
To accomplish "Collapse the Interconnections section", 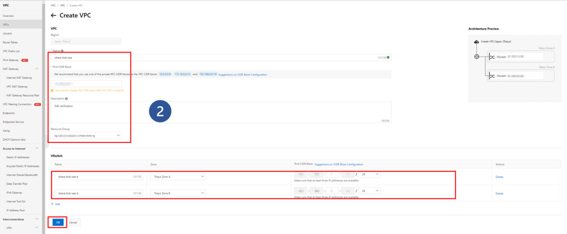I will coord(37,219).
